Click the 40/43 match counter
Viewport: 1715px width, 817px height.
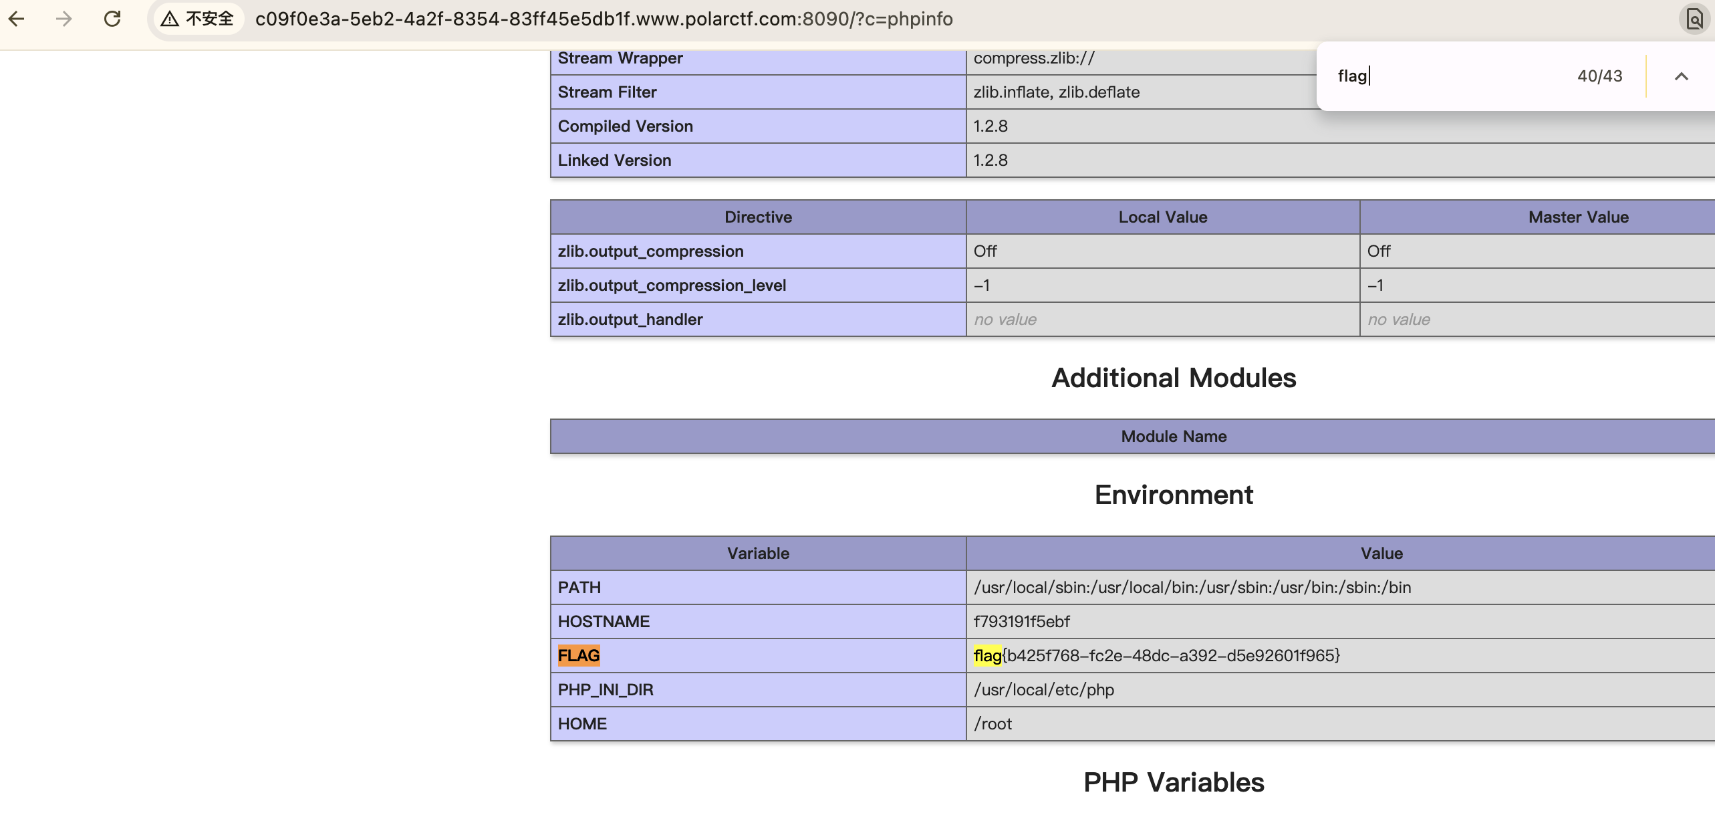1599,76
